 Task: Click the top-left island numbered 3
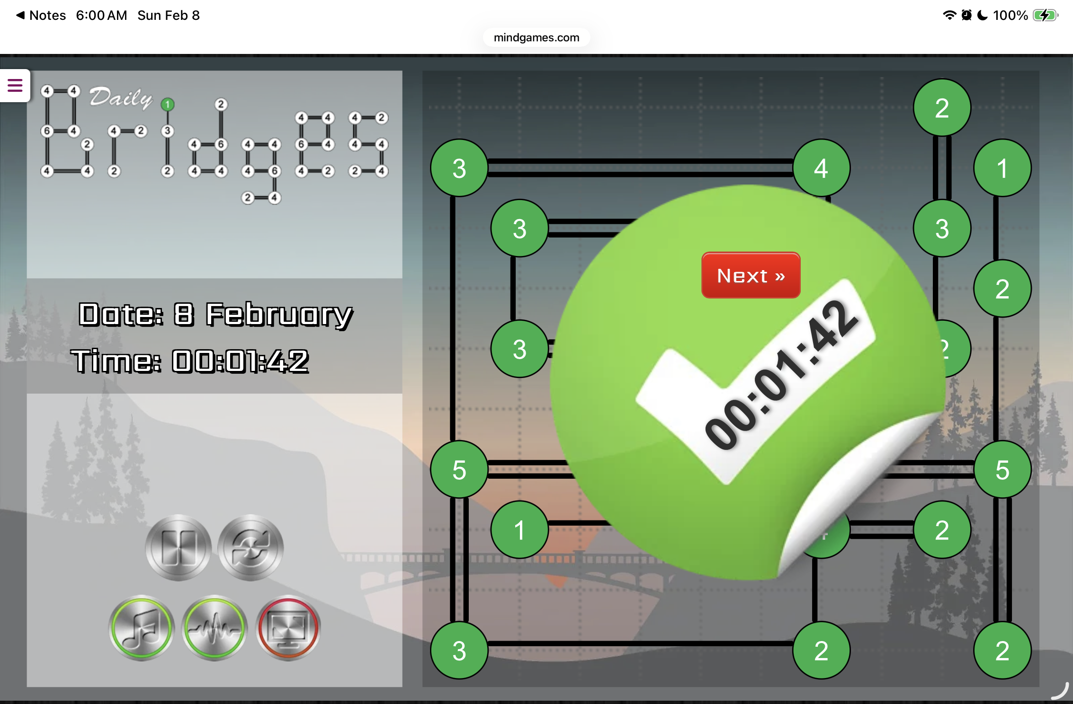[459, 168]
